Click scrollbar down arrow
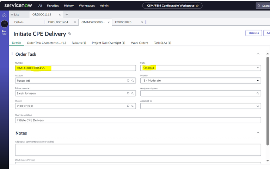 pyautogui.click(x=268, y=161)
